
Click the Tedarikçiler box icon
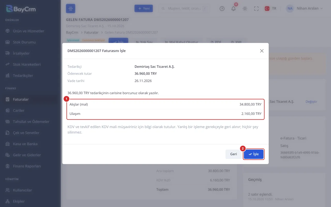click(x=8, y=76)
